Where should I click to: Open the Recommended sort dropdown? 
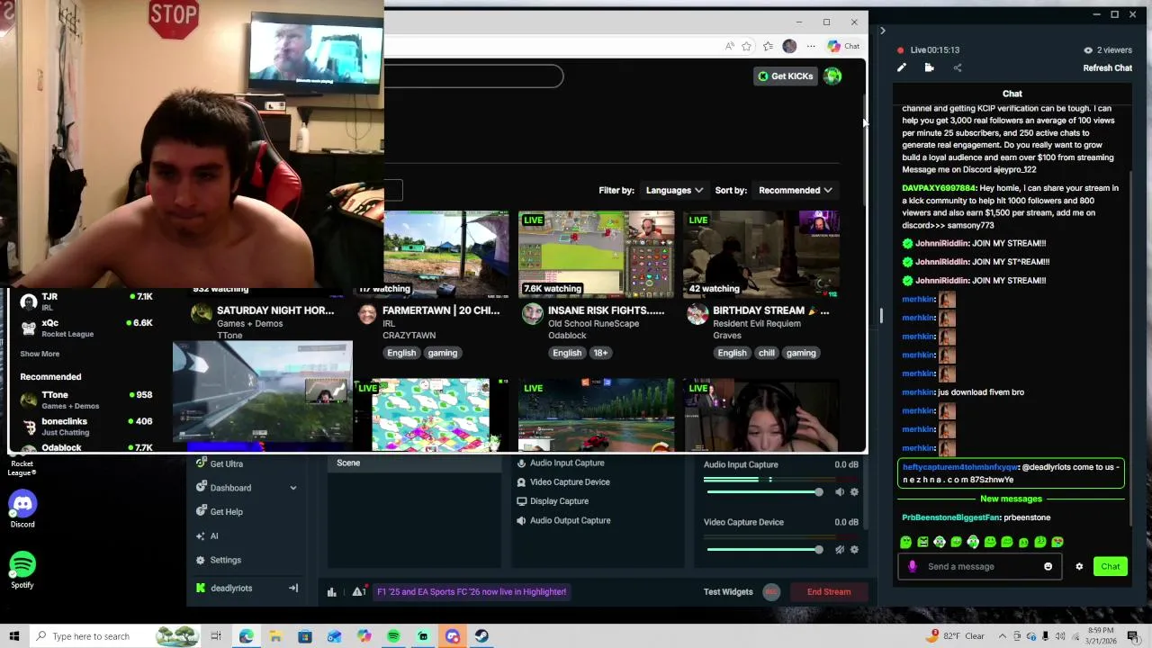point(795,191)
